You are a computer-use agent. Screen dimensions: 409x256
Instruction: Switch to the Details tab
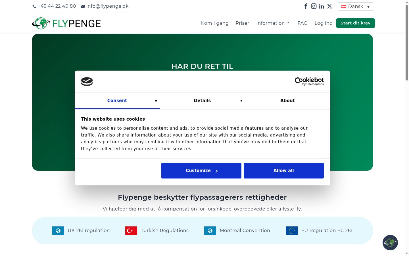click(x=202, y=101)
